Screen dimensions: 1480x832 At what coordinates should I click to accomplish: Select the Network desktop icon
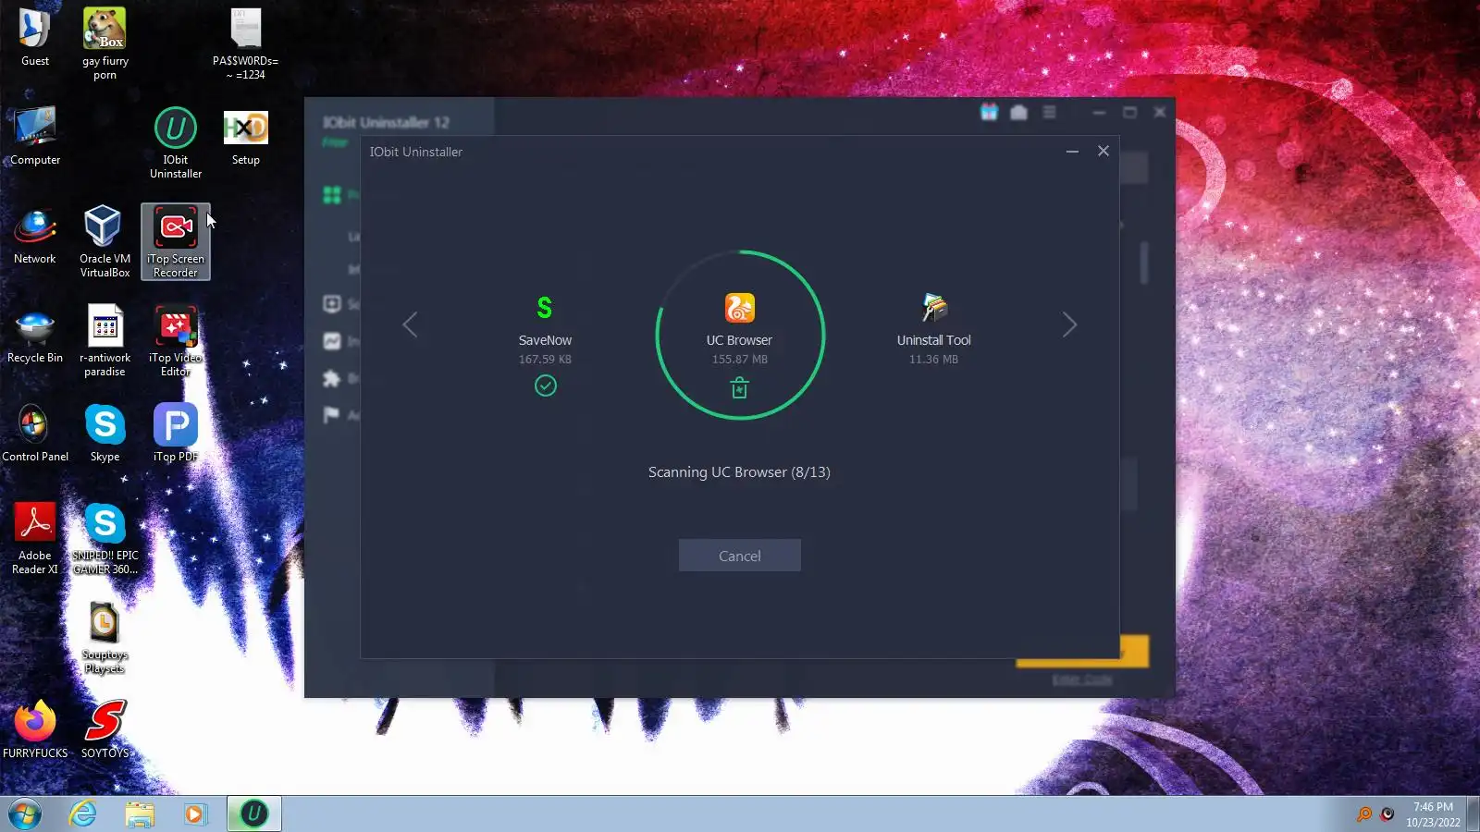pyautogui.click(x=35, y=235)
